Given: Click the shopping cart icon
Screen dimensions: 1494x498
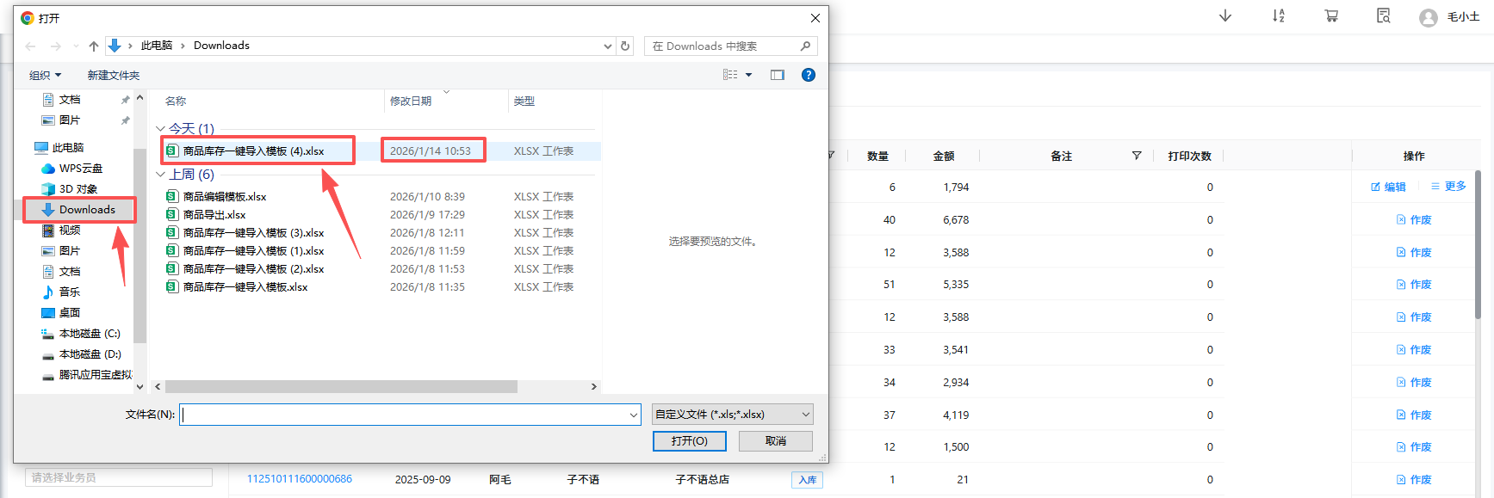Looking at the screenshot, I should pos(1331,16).
